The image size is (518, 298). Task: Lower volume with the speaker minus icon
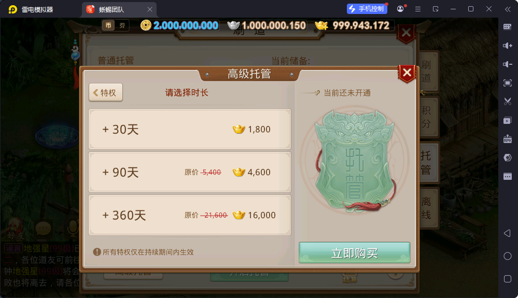[x=508, y=64]
